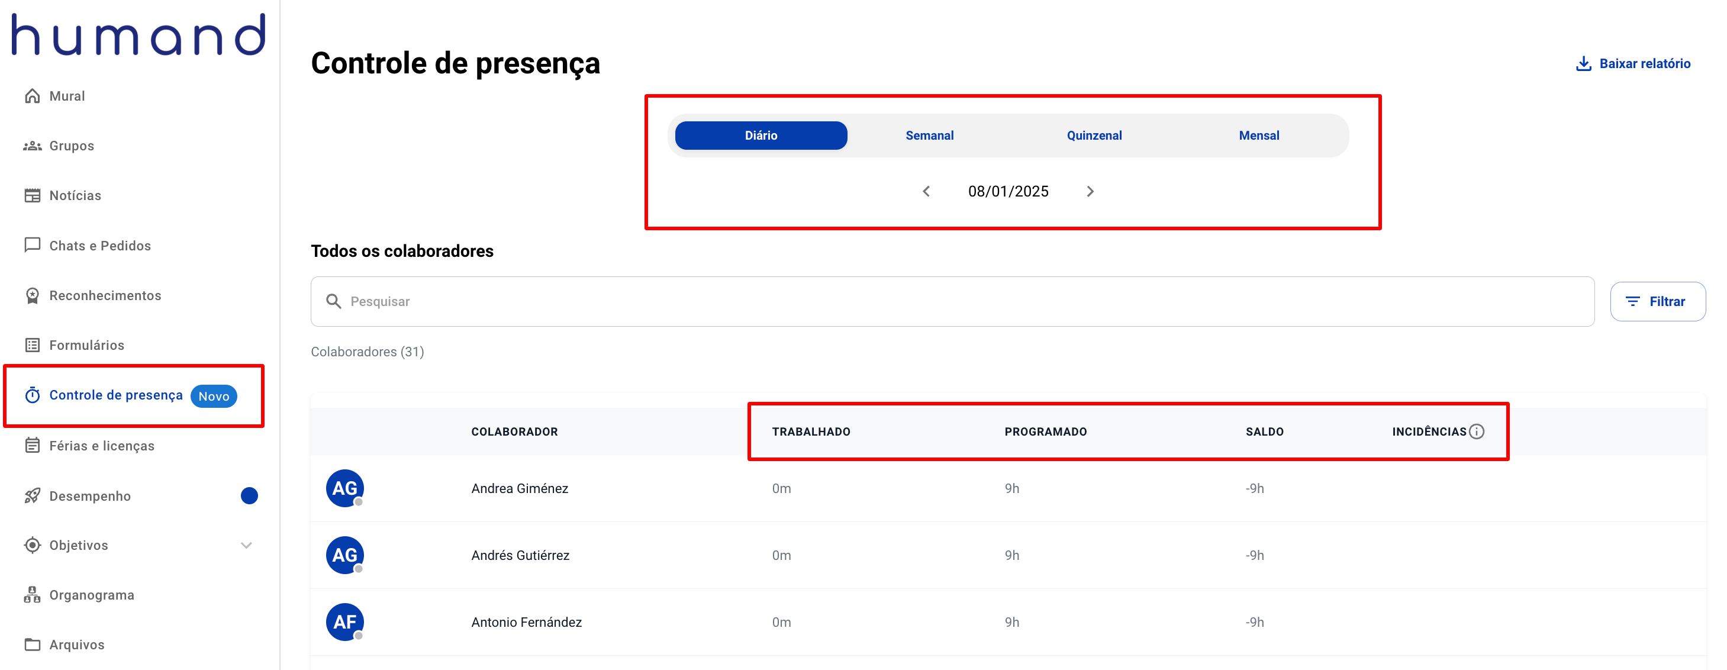Image resolution: width=1727 pixels, height=670 pixels.
Task: Open Andrés Gutiérrez's row
Action: [x=1009, y=555]
